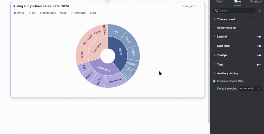Select the Style tab
This screenshot has height=134, width=264.
coord(237,2)
